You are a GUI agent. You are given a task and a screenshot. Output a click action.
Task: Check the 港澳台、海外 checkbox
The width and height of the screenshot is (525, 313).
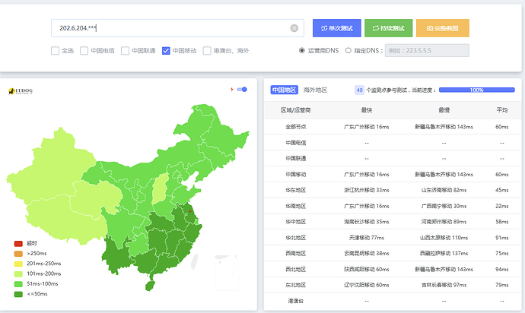[x=207, y=51]
